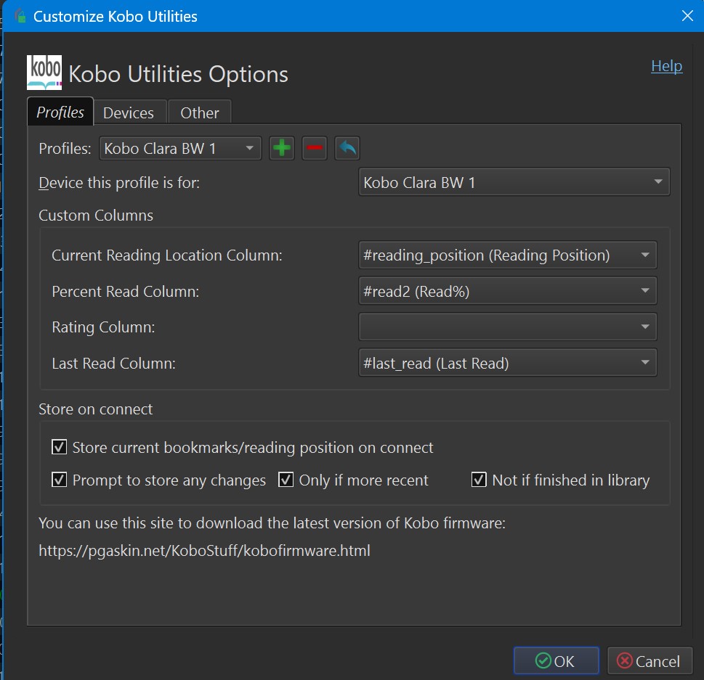Click the Kobo Utilities Options heading
The image size is (704, 680).
pos(178,74)
